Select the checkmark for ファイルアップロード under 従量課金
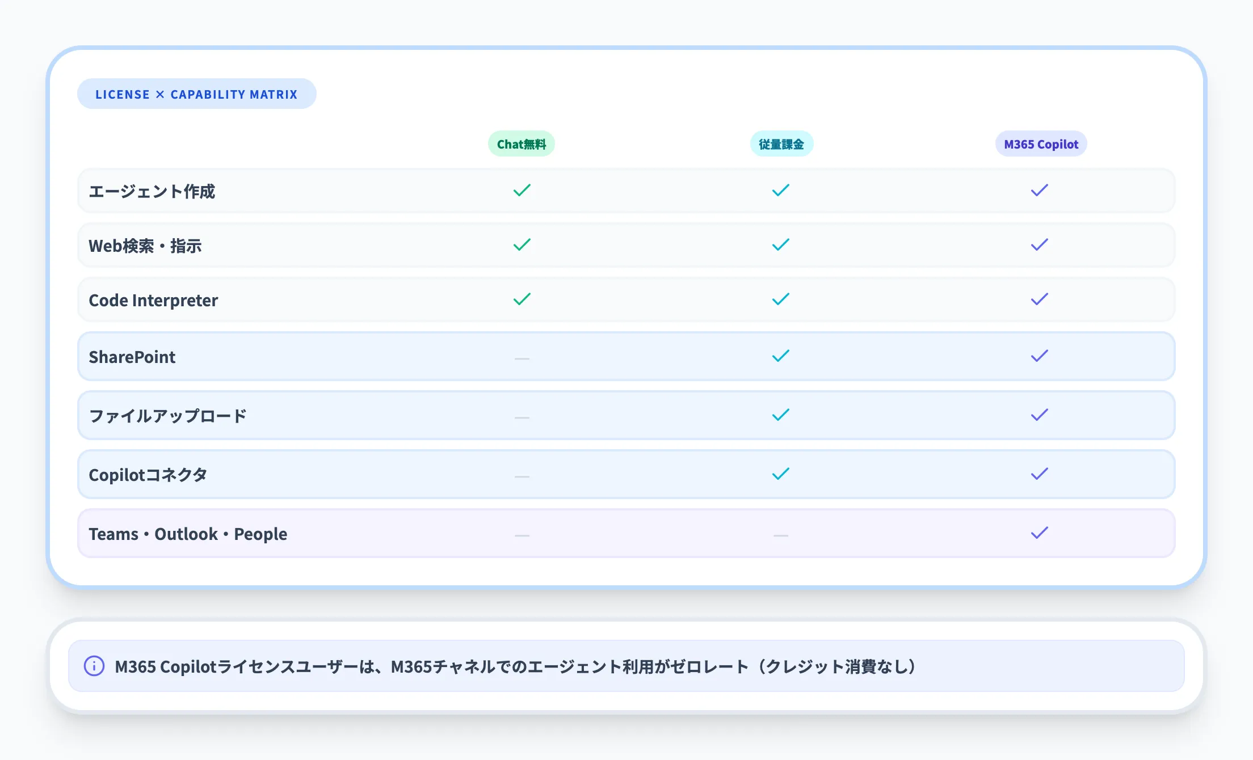This screenshot has height=760, width=1253. click(x=781, y=415)
